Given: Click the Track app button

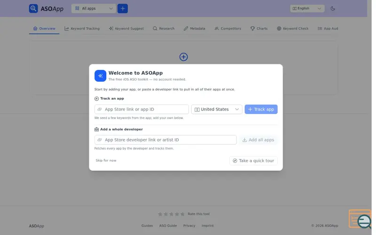Looking at the screenshot, I should pos(261,109).
